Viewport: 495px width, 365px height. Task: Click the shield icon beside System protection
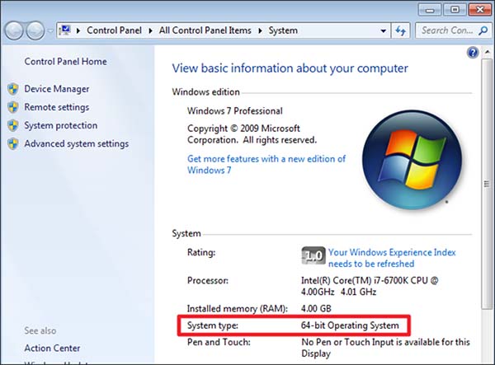[12, 126]
